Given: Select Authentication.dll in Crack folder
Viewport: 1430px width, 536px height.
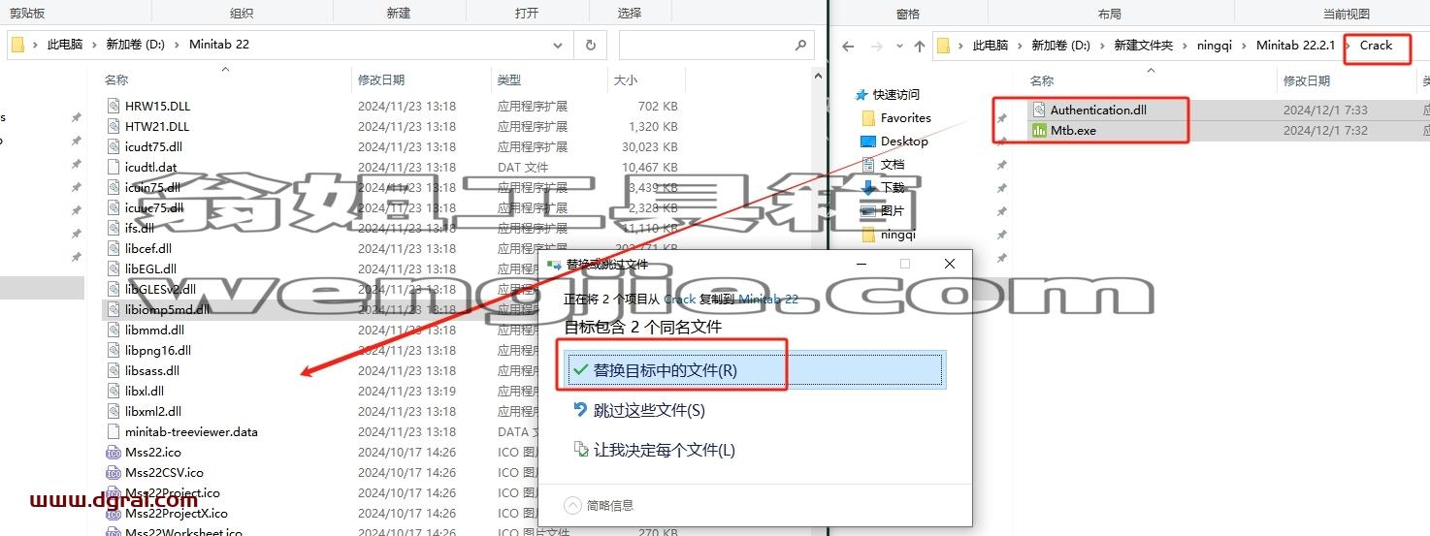Looking at the screenshot, I should (x=1097, y=110).
